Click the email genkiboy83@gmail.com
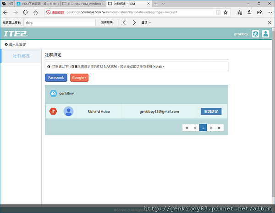 point(159,112)
